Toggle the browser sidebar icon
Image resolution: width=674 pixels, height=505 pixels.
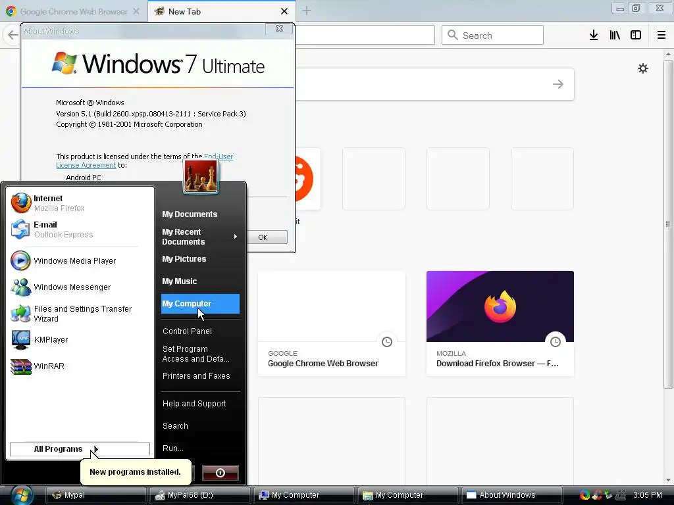pyautogui.click(x=636, y=36)
